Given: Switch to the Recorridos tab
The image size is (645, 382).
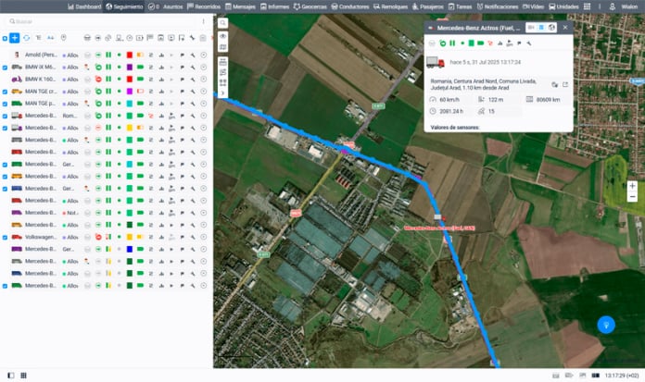Looking at the screenshot, I should point(204,6).
